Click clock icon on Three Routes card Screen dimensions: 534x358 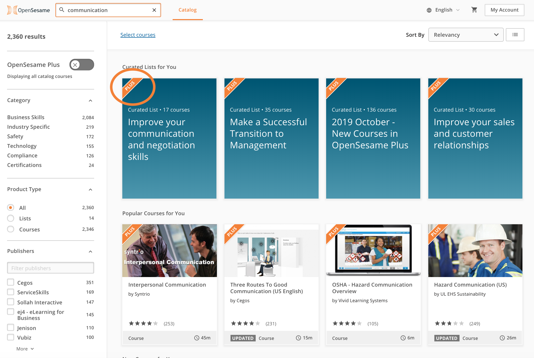(298, 338)
